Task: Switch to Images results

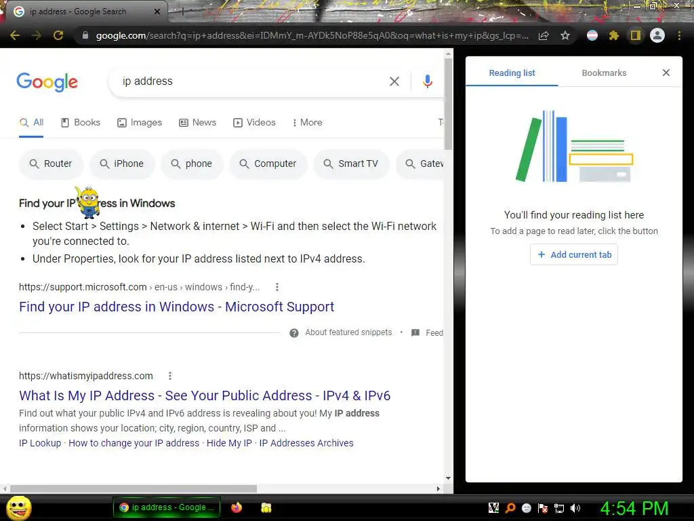Action: [140, 123]
